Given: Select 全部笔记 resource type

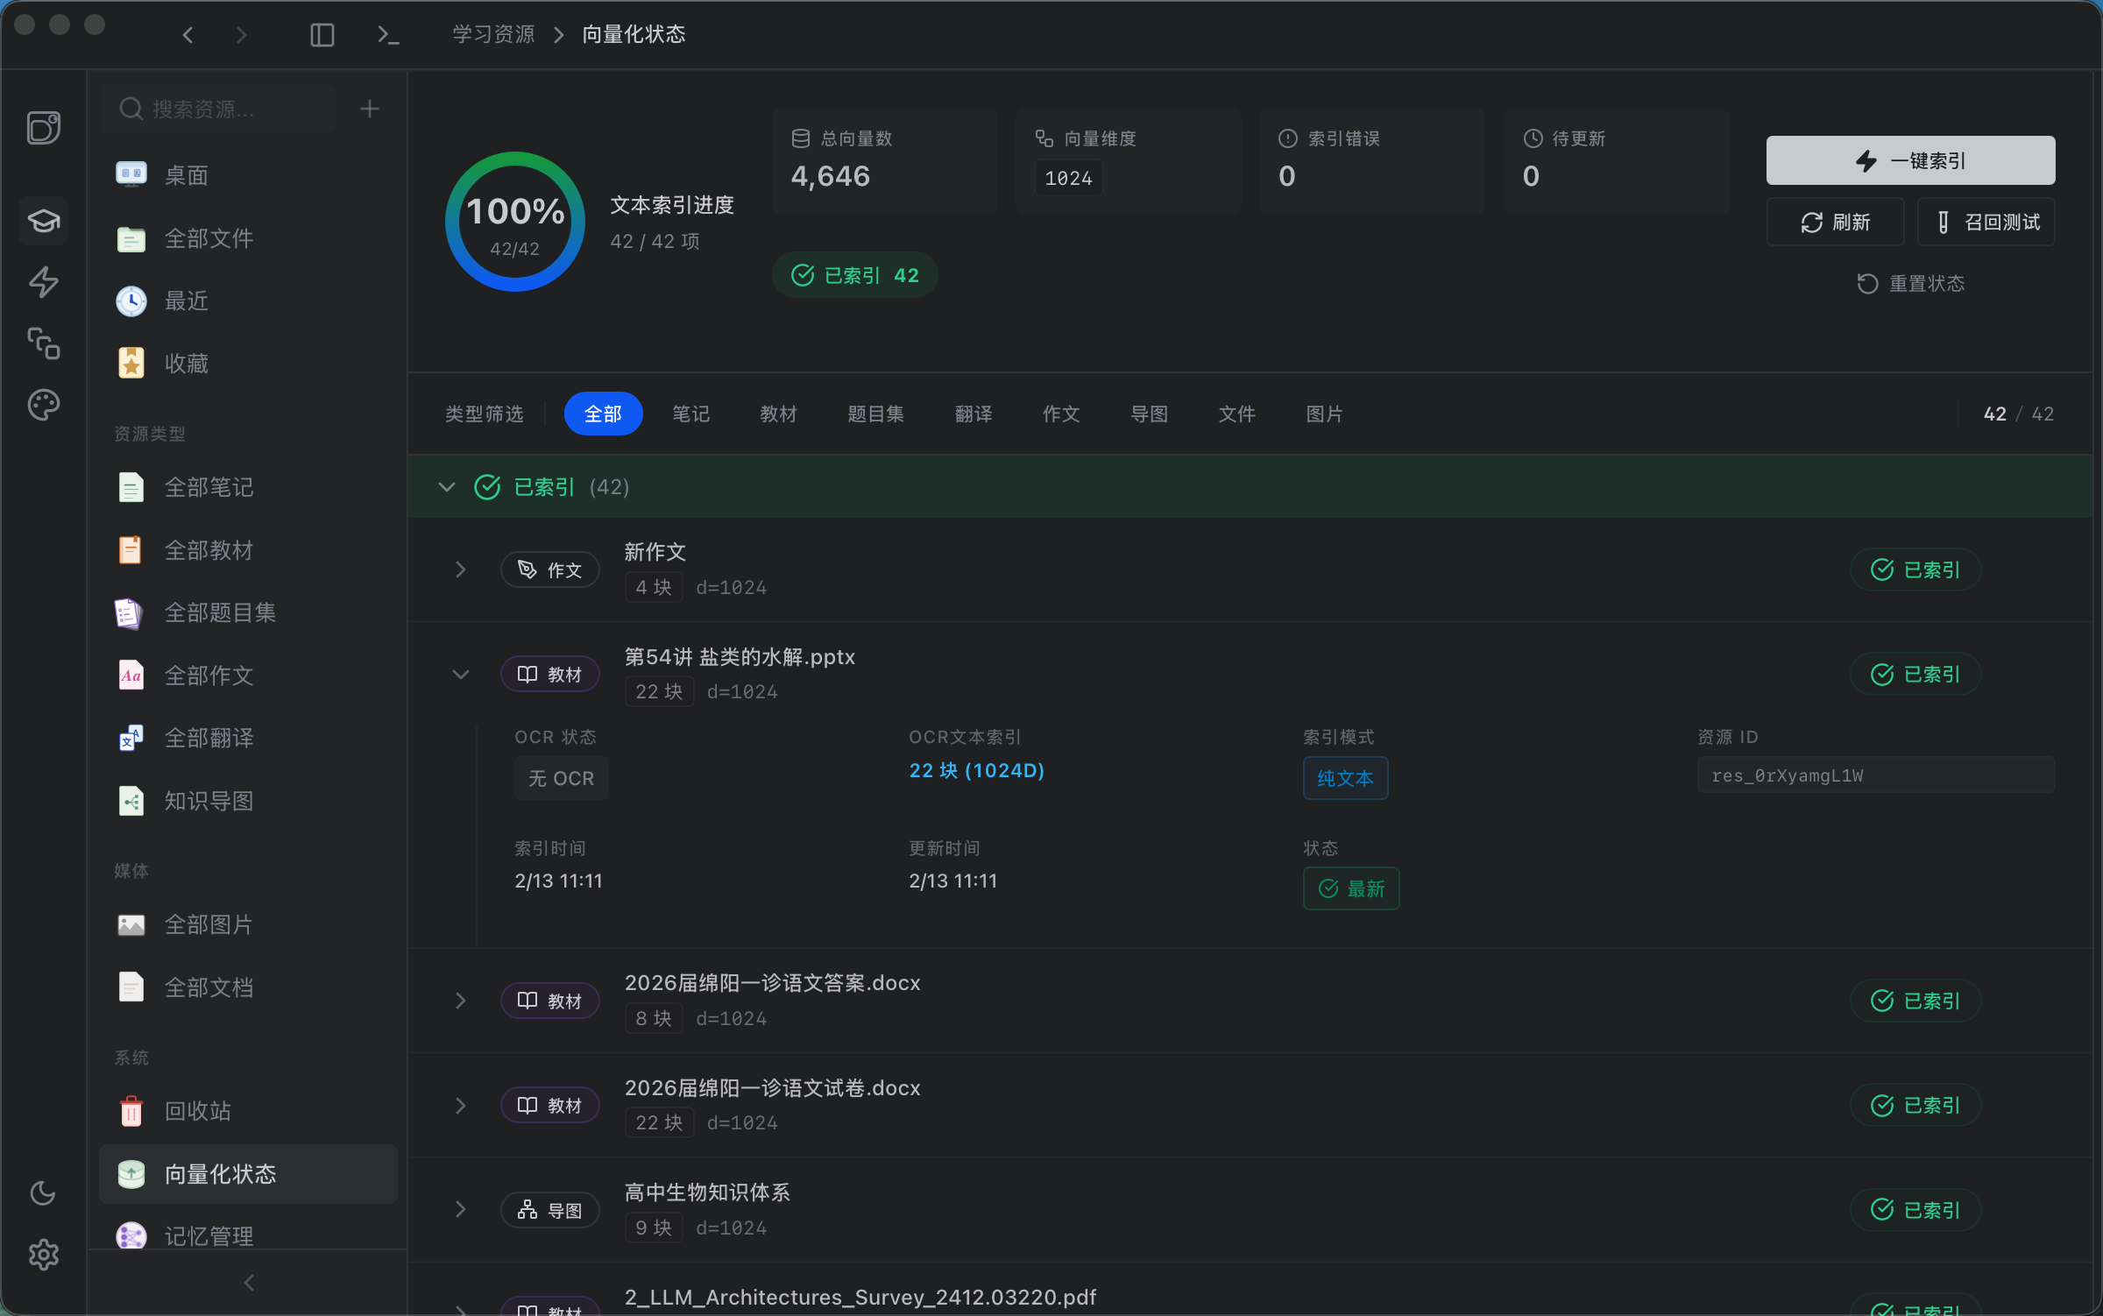Looking at the screenshot, I should tap(249, 487).
